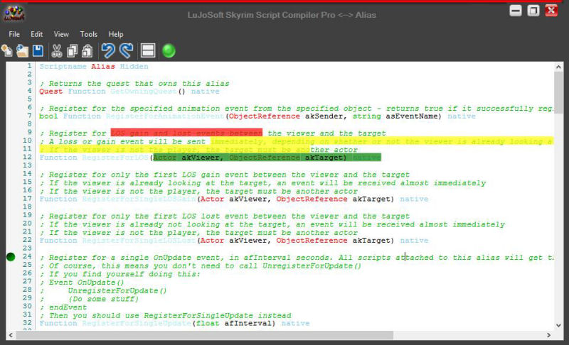Click the horizontal scrollbar left arrow

[11, 335]
